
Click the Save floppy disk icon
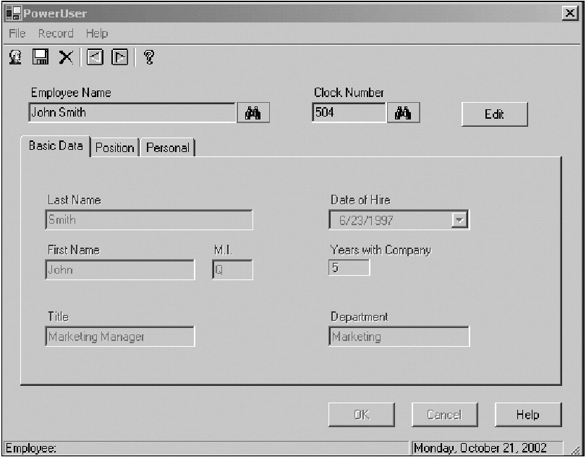point(41,57)
